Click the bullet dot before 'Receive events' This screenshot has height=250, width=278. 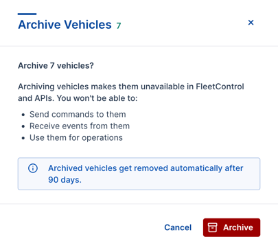[x=23, y=126]
